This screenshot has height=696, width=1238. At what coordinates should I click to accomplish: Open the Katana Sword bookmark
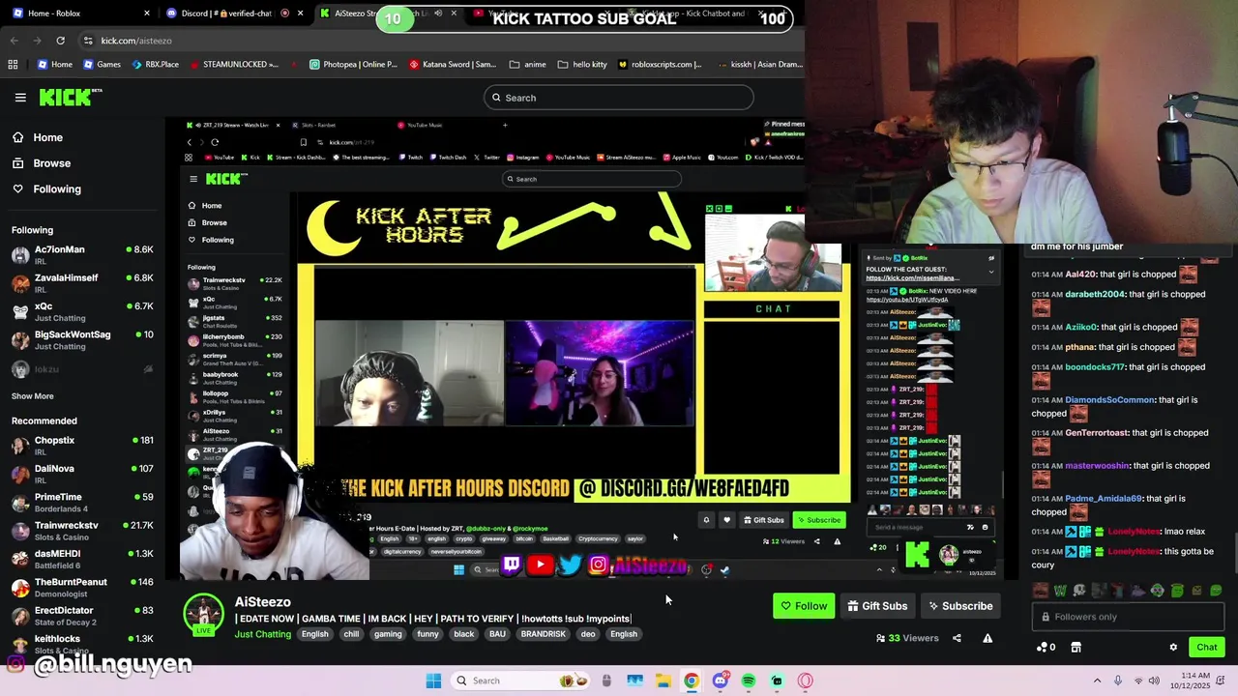tap(453, 65)
